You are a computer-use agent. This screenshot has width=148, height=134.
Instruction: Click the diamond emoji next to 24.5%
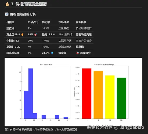(52, 53)
